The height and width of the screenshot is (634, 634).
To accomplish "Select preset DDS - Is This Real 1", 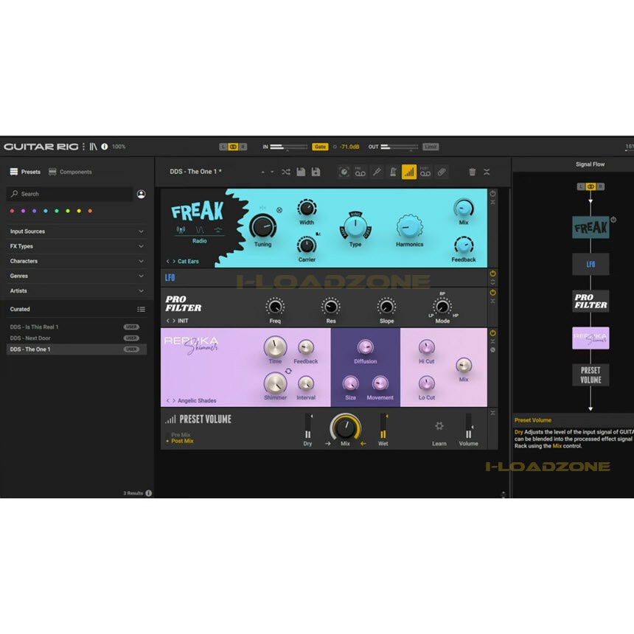I will click(77, 327).
